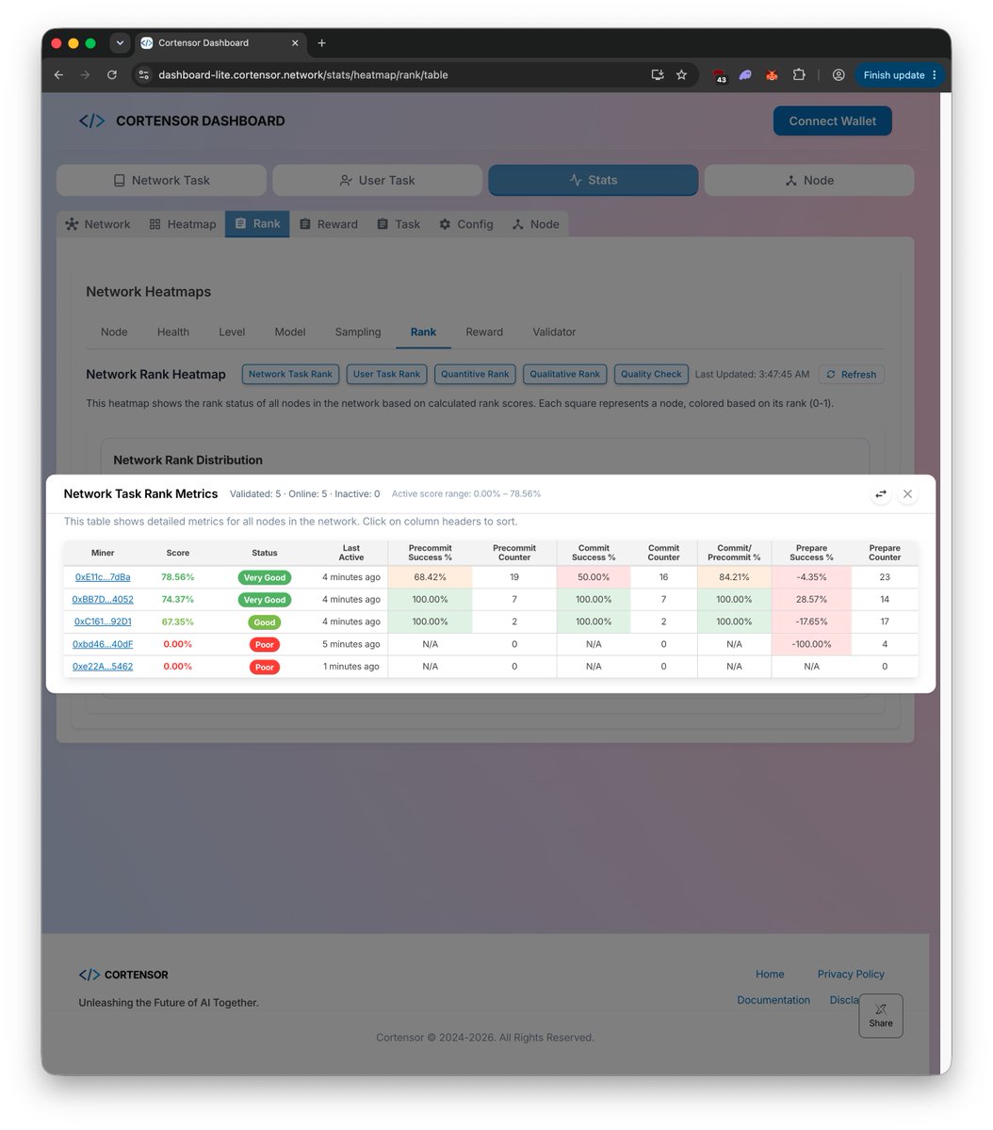Click Finish update button
The height and width of the screenshot is (1130, 993).
pos(901,75)
